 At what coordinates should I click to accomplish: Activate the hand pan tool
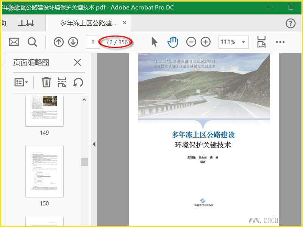(x=173, y=42)
